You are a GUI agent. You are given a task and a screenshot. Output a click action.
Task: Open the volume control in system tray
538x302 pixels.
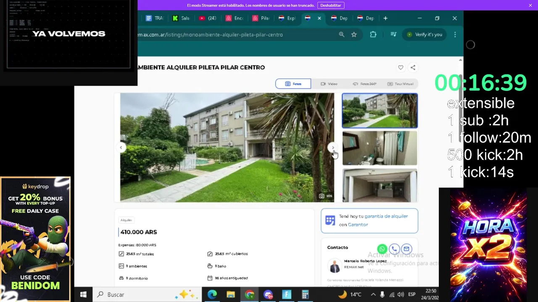[x=401, y=294]
